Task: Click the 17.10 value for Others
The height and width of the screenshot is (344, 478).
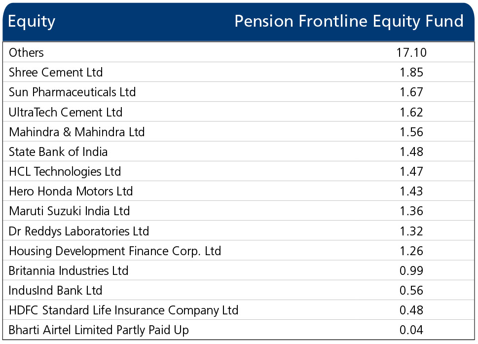Action: (411, 53)
